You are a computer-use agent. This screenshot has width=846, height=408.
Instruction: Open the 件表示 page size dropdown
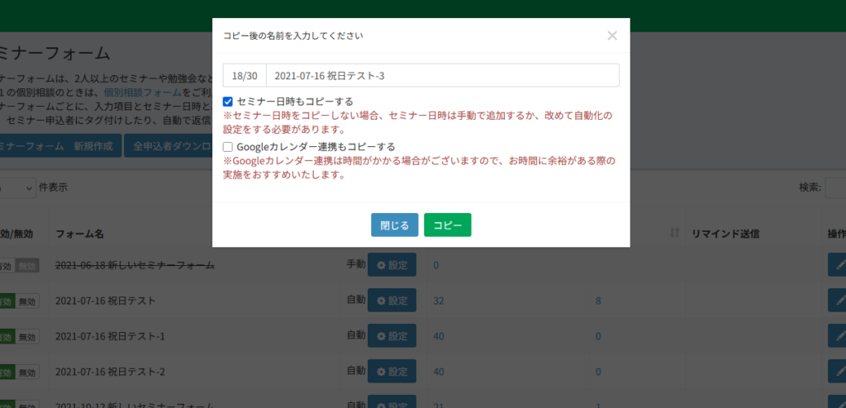pos(18,187)
